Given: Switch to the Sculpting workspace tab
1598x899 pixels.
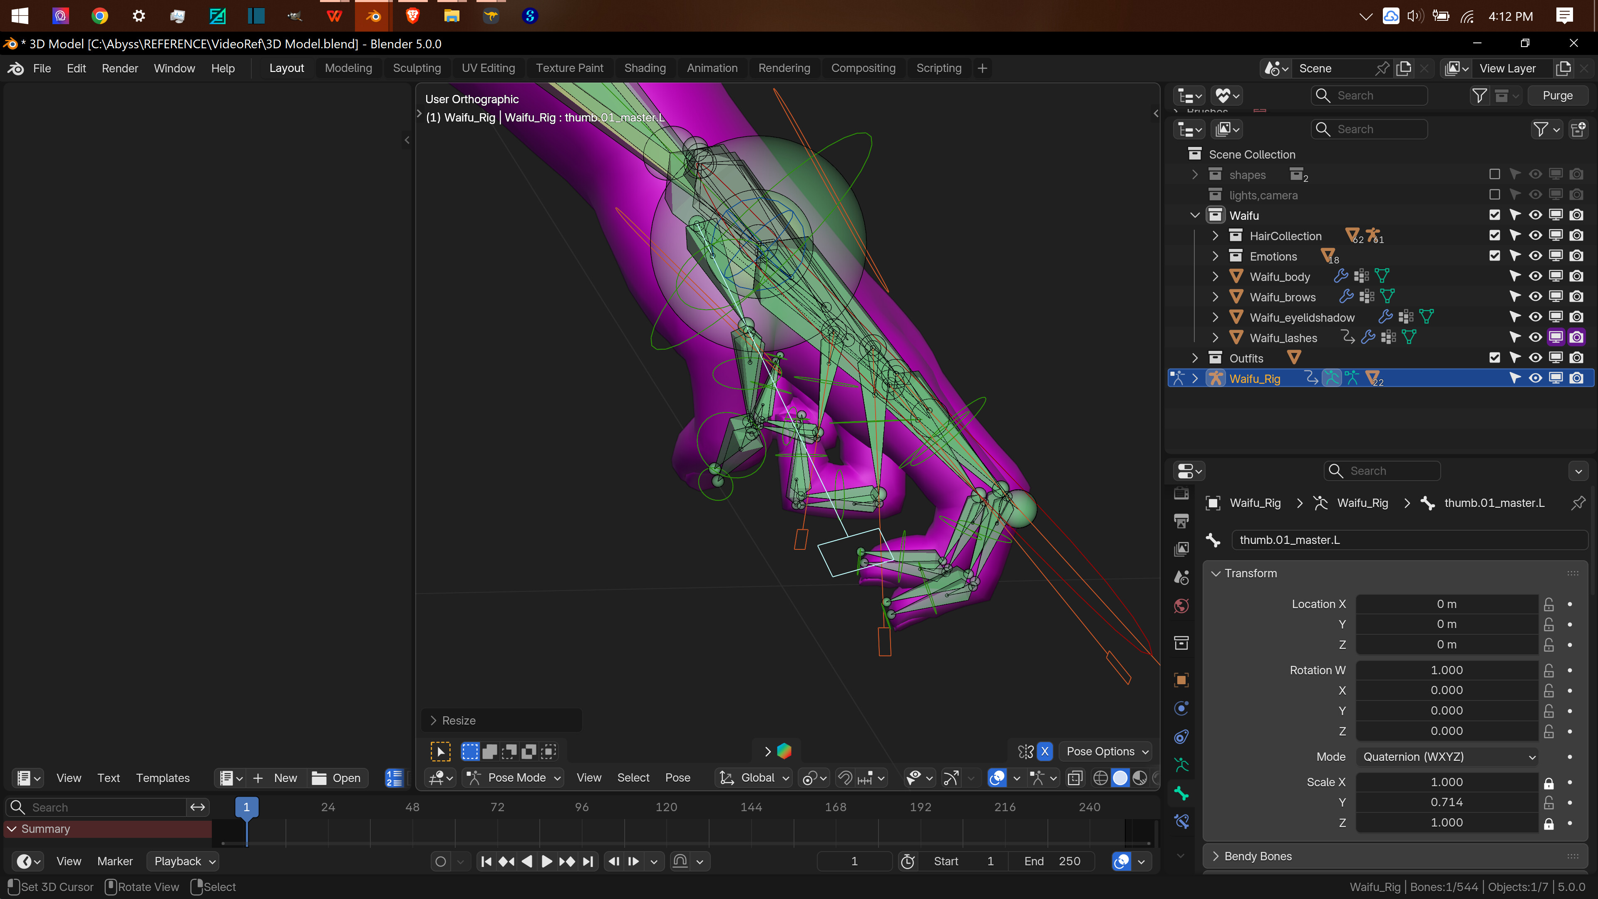Looking at the screenshot, I should (x=416, y=68).
